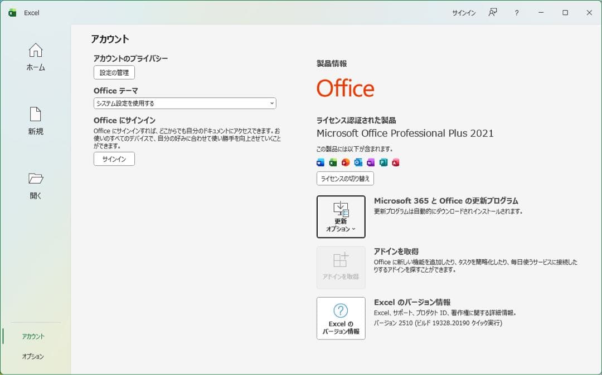Click the Excel icon under 含まれます list
Image resolution: width=602 pixels, height=375 pixels.
[333, 162]
